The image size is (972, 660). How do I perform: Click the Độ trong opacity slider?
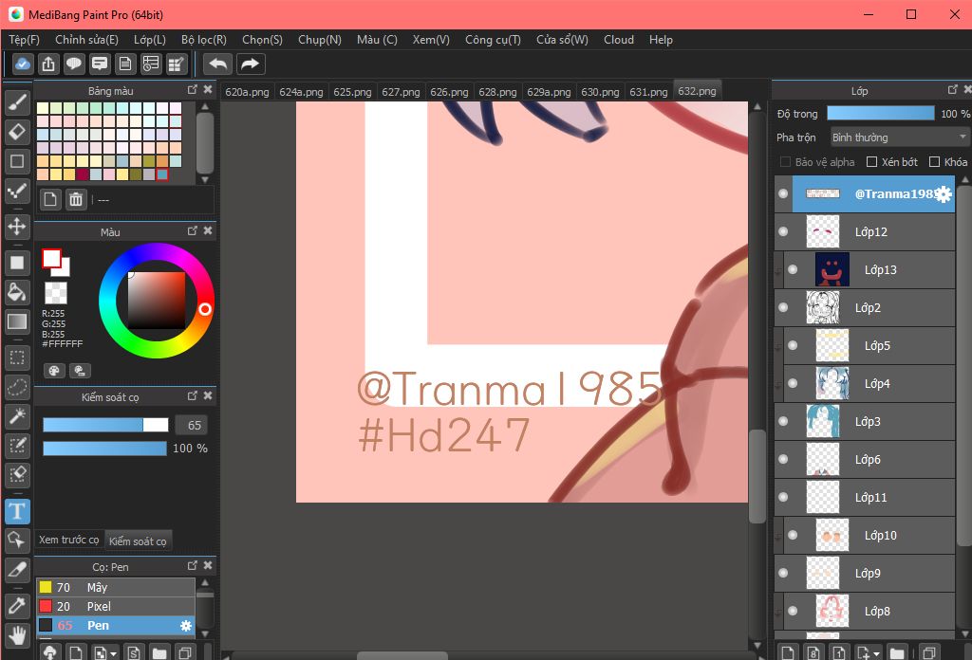click(x=880, y=113)
